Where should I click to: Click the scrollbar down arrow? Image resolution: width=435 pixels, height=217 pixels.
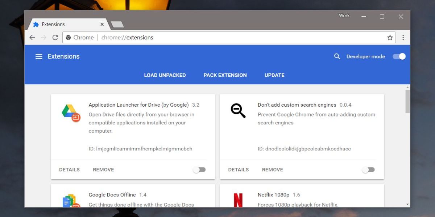(407, 204)
